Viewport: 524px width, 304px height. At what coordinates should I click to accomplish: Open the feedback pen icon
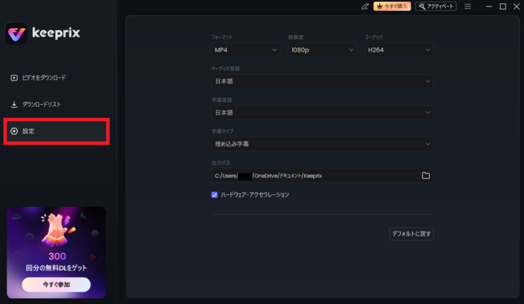365,7
